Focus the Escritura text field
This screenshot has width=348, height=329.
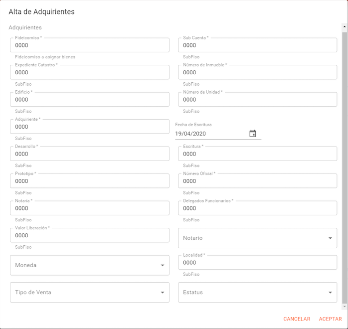pyautogui.click(x=257, y=154)
